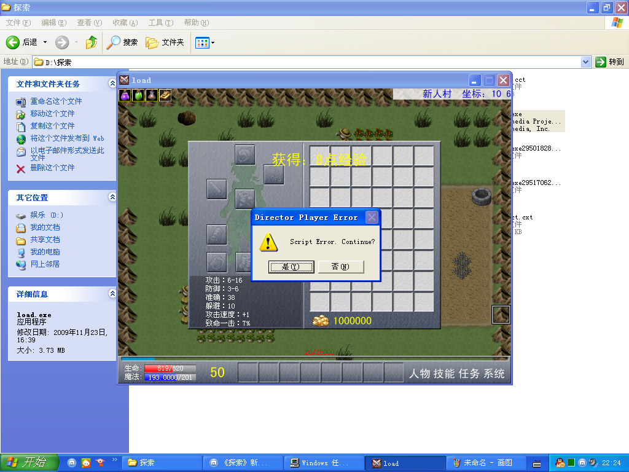Click the head equipment slot in character panel
This screenshot has width=629, height=472.
(x=244, y=154)
